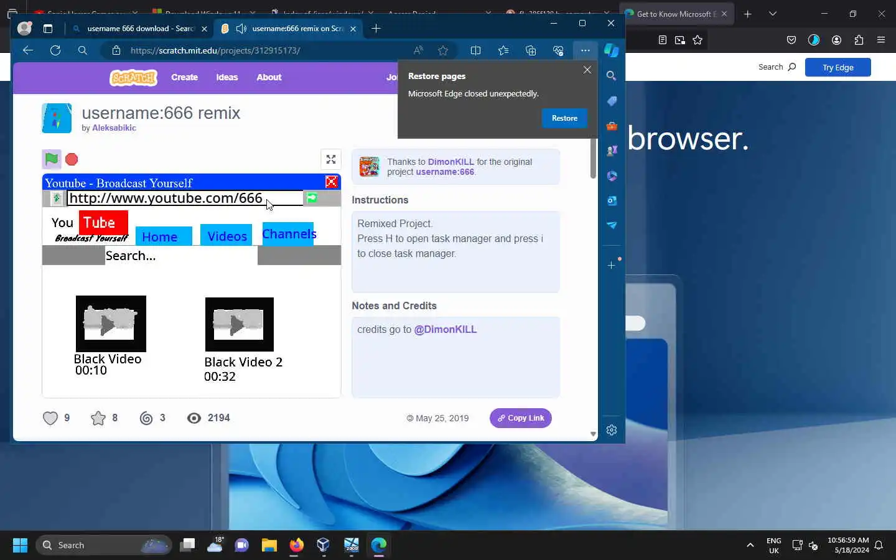896x560 pixels.
Task: Open Firefox tab list dropdown arrow
Action: [x=773, y=14]
